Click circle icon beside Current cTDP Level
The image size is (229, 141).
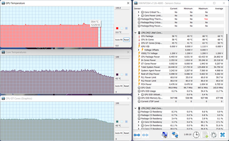pos(139,102)
